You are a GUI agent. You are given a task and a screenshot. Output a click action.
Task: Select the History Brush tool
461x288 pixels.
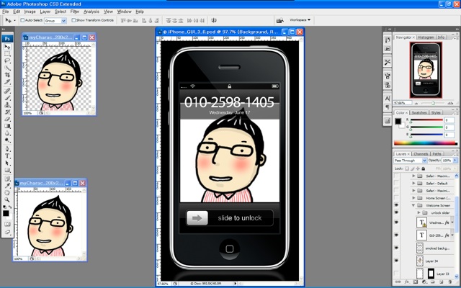pyautogui.click(x=7, y=112)
